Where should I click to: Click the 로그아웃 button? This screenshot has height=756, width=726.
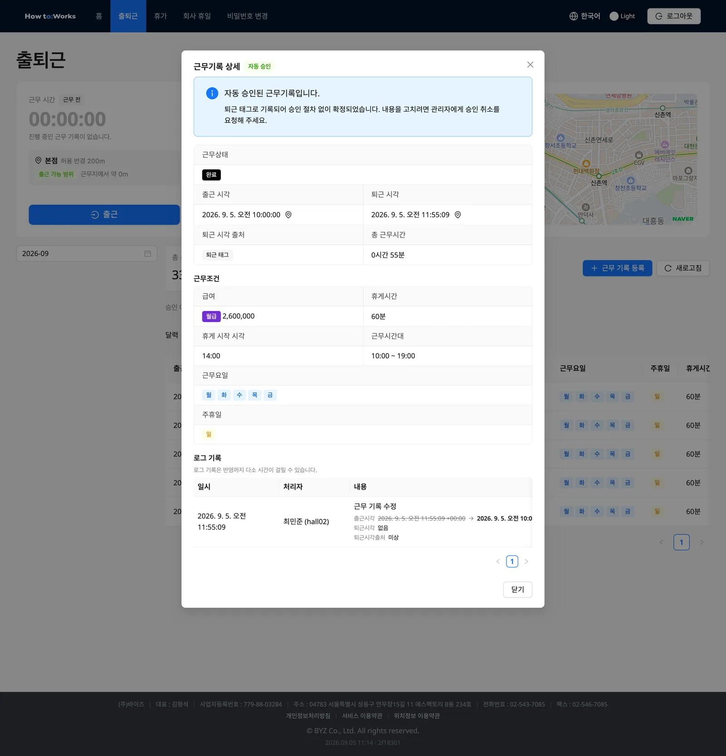pyautogui.click(x=674, y=16)
